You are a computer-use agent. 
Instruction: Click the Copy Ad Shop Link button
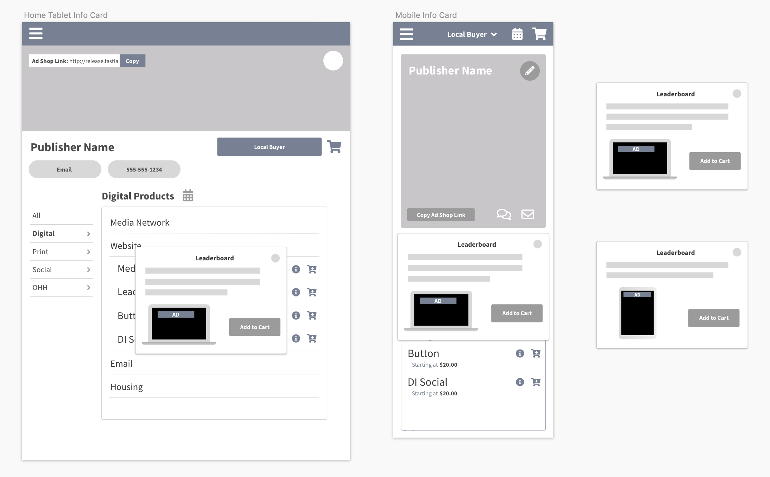click(x=441, y=215)
